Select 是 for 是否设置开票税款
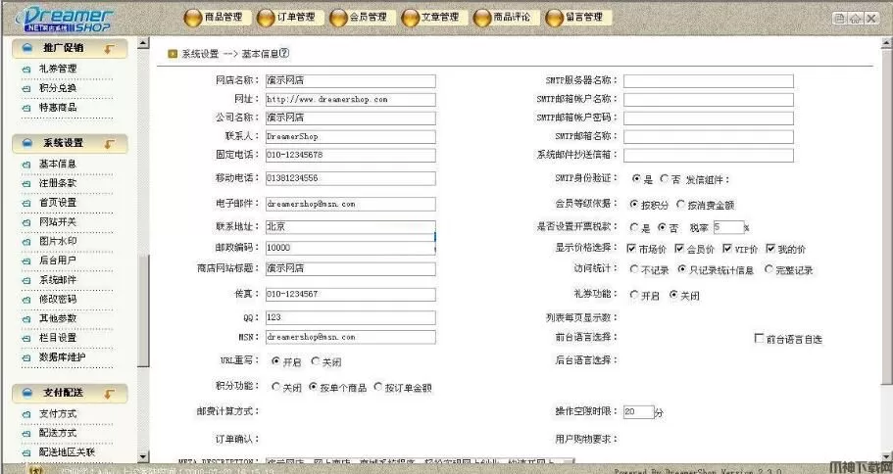This screenshot has width=893, height=474. coord(634,227)
